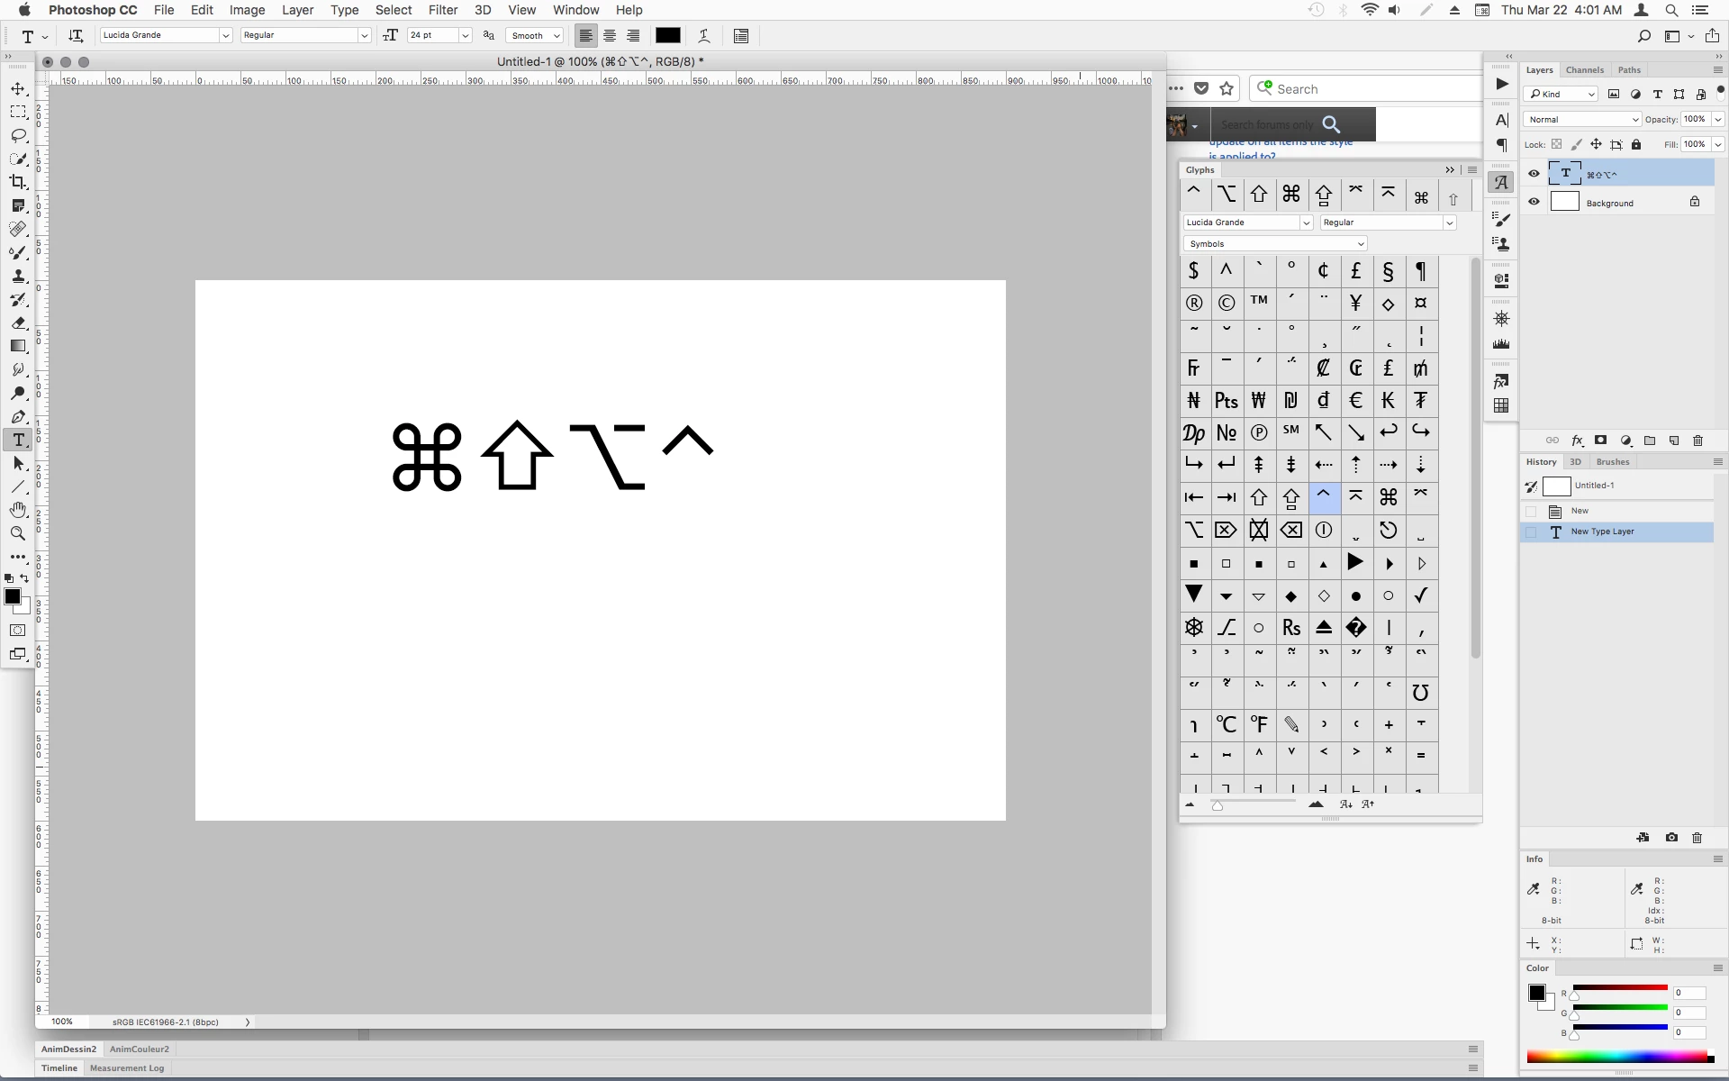Select the Zoom tool in toolbar
This screenshot has height=1081, width=1729.
[18, 533]
